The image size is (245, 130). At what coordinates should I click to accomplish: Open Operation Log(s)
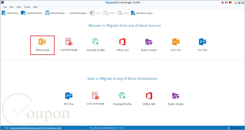tap(142, 13)
